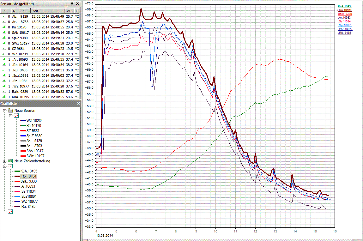Screen dimensions: 363x241
Task: Click the W.. value column header
Action: point(69,11)
